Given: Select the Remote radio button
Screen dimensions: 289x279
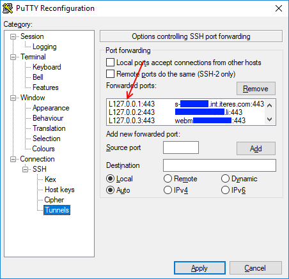Looking at the screenshot, I should pos(168,179).
